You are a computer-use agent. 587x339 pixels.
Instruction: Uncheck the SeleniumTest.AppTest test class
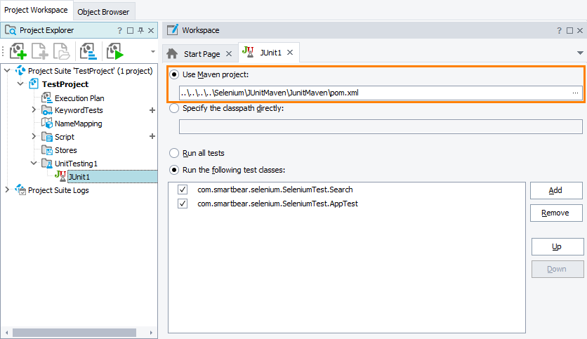tap(183, 204)
